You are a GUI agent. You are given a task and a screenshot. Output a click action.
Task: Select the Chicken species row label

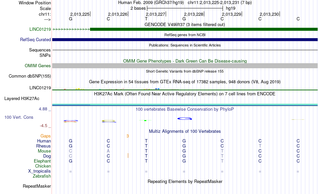coord(43,166)
